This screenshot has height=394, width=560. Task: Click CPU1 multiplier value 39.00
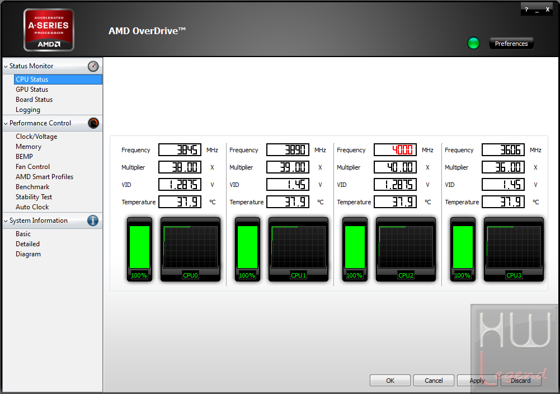(x=288, y=167)
